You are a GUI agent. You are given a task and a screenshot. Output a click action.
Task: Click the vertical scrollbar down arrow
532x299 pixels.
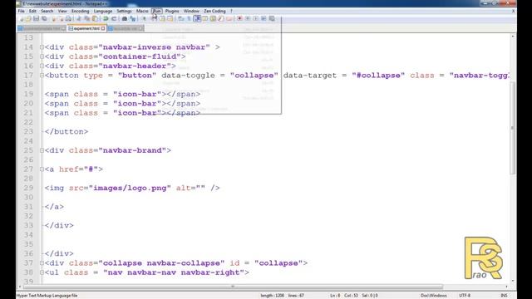click(x=513, y=281)
